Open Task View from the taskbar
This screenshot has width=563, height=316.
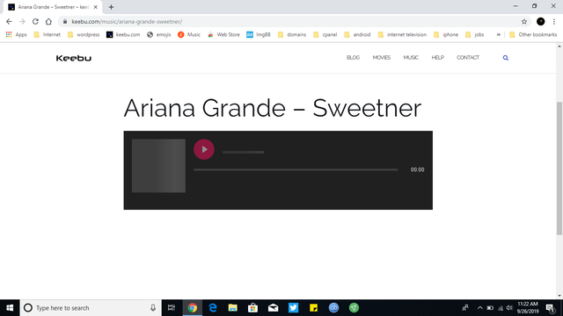coord(172,308)
